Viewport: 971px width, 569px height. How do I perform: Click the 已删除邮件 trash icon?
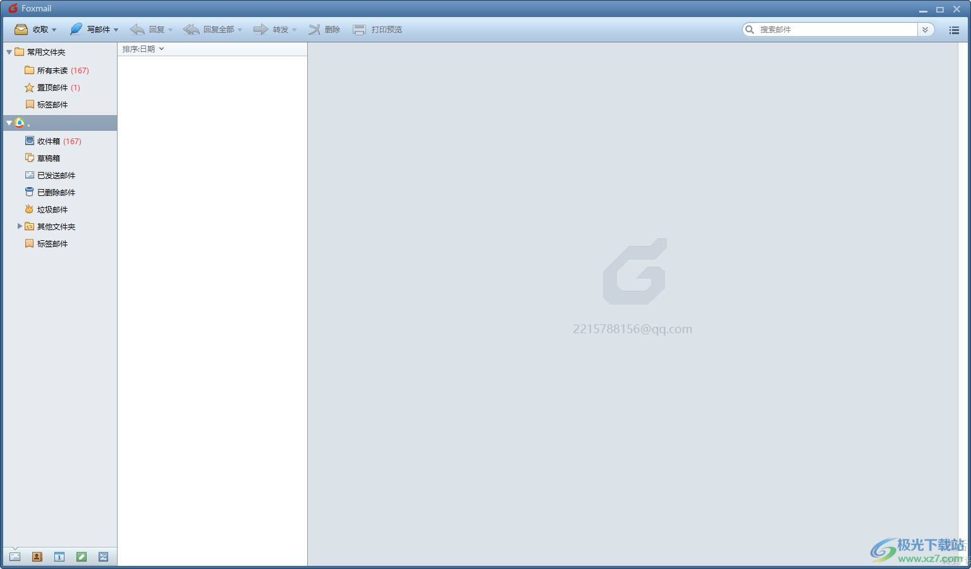[x=30, y=192]
